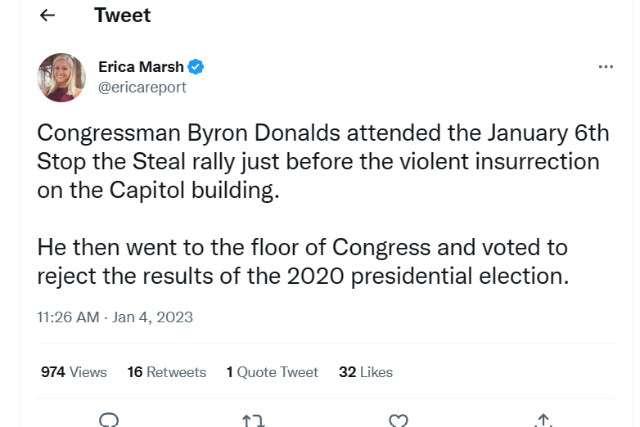Click the blue verified badge
Image resolution: width=640 pixels, height=427 pixels.
pyautogui.click(x=196, y=67)
